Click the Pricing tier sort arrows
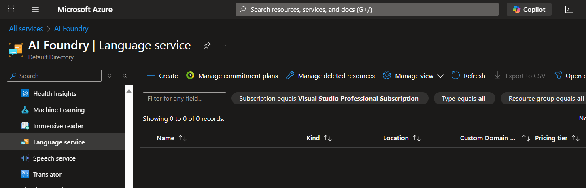Image resolution: width=586 pixels, height=188 pixels. tap(575, 138)
